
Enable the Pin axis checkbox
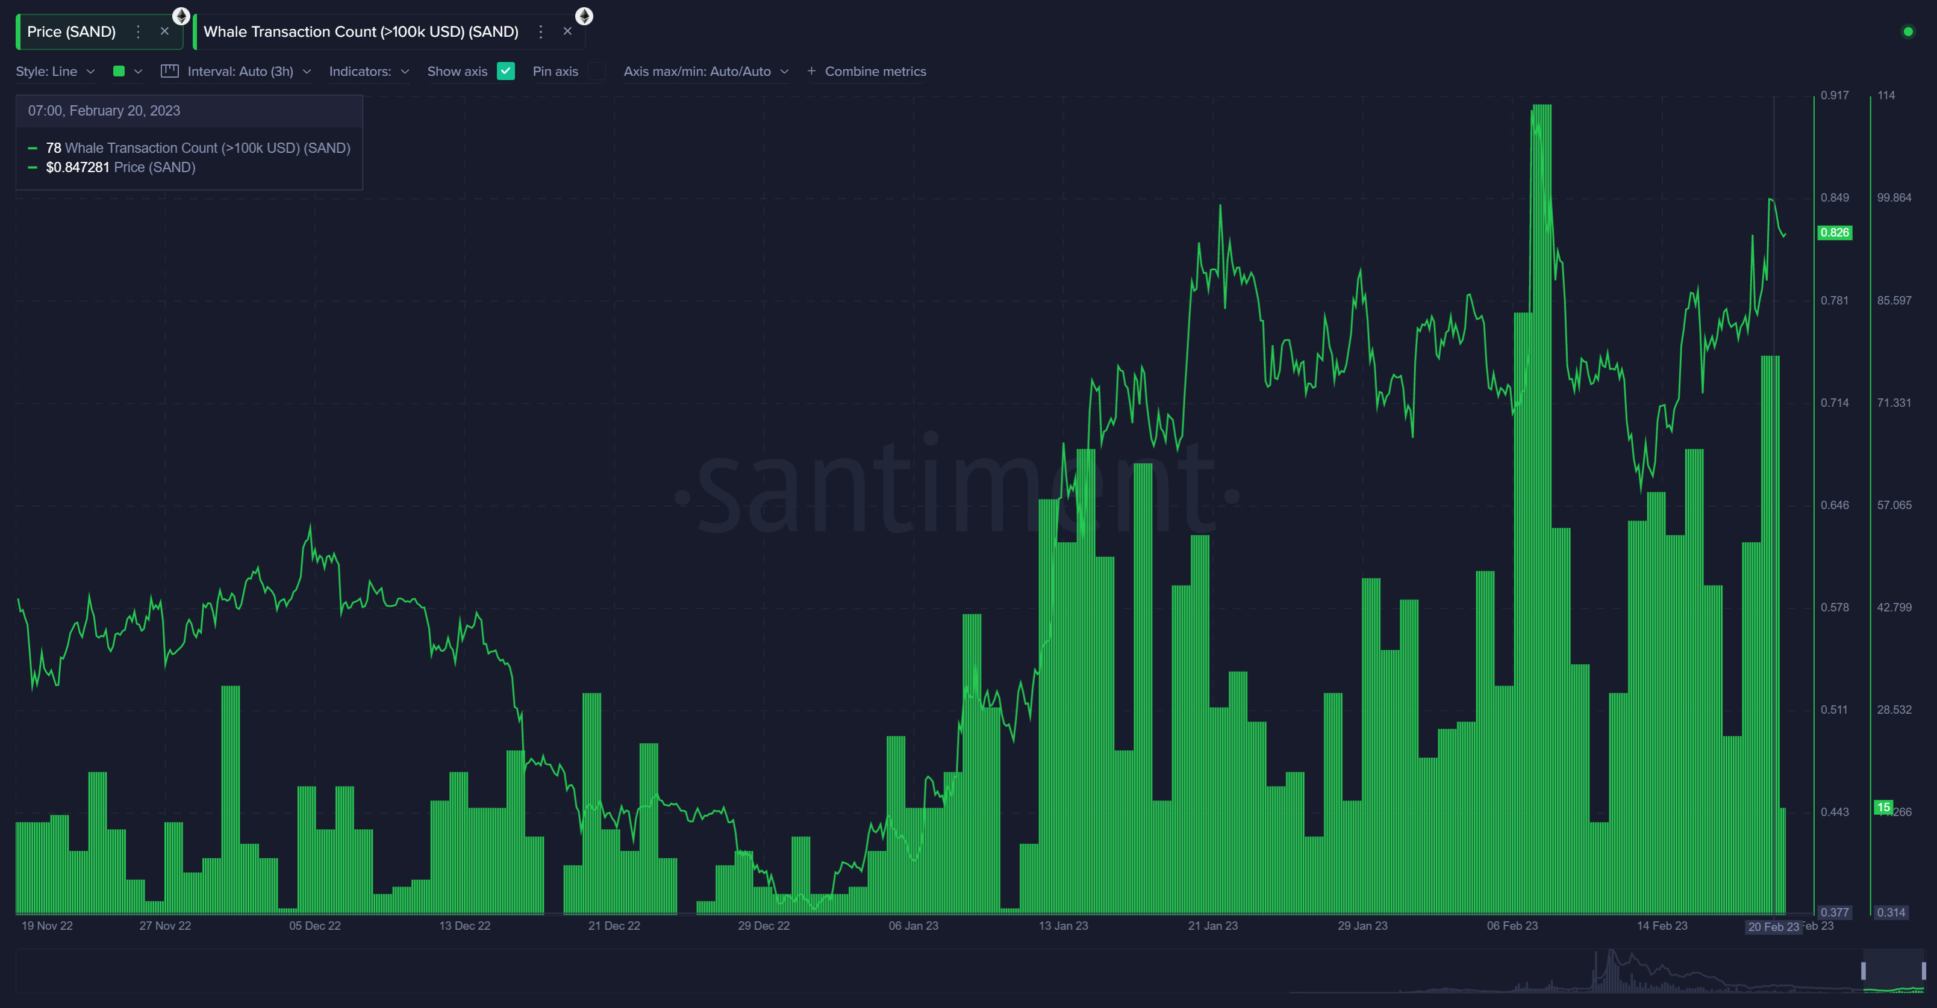pyautogui.click(x=596, y=72)
